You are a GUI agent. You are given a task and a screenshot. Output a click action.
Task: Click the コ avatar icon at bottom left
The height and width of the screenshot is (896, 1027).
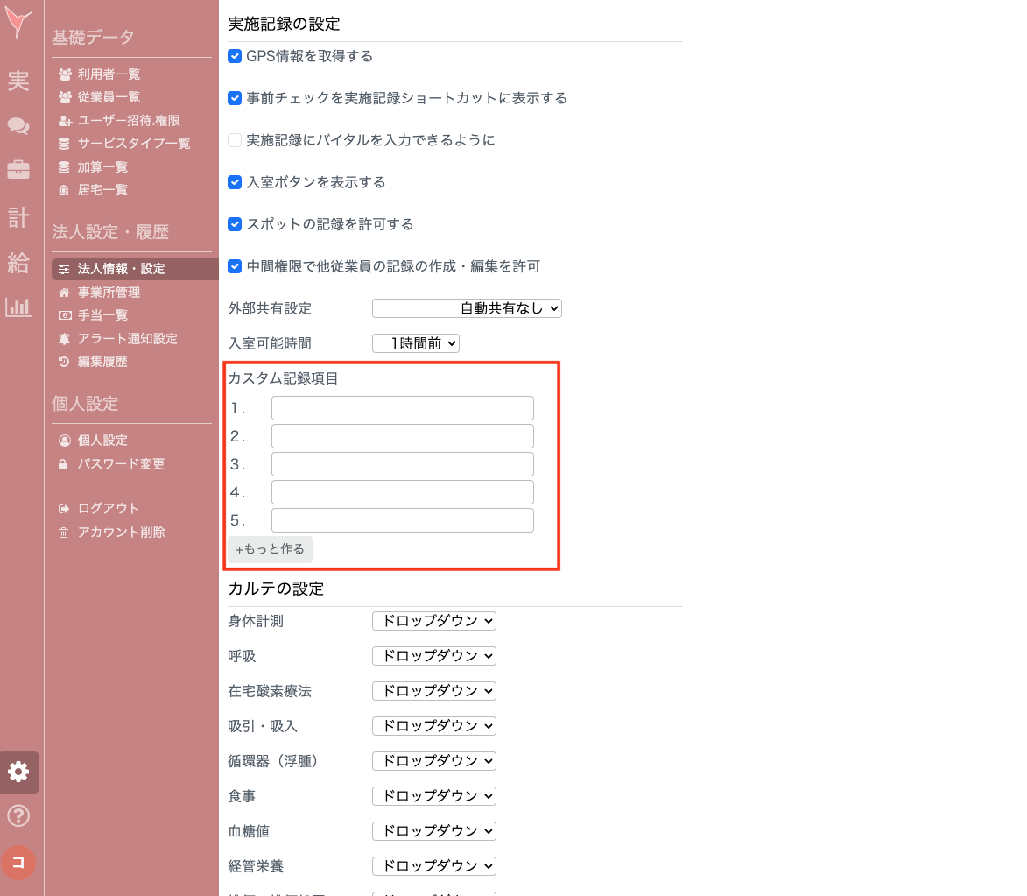[18, 862]
